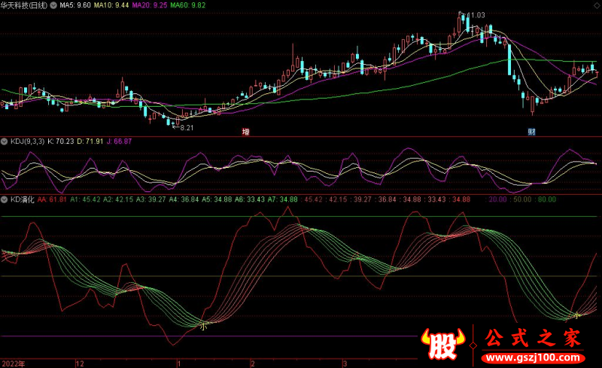The width and height of the screenshot is (602, 368).
Task: Click the magenta MA20: 9.25 label
Action: (149, 5)
